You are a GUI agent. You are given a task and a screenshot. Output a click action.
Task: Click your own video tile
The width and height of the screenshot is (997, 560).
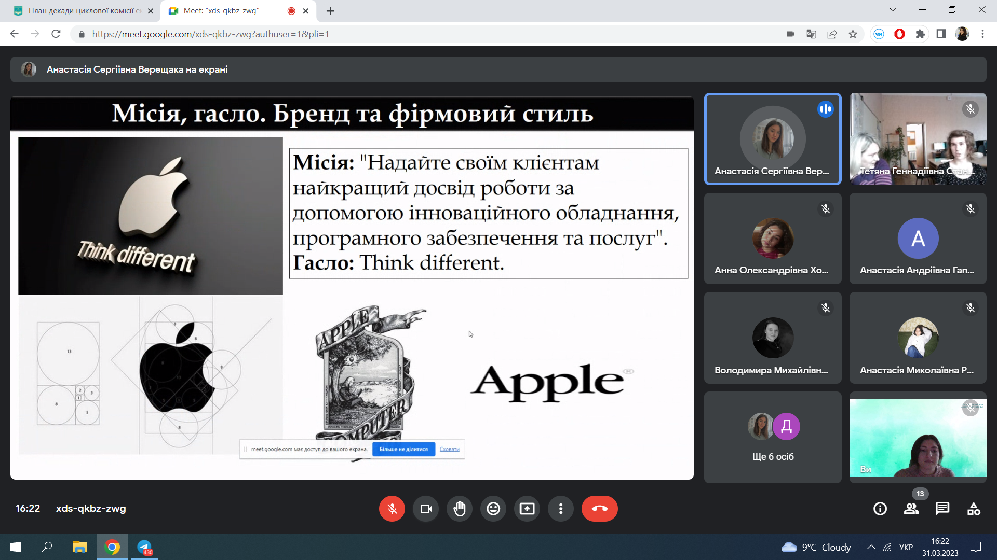point(918,437)
